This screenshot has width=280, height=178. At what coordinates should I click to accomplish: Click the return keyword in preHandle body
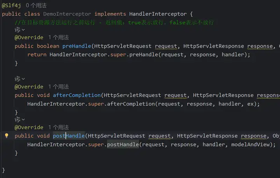(x=37, y=54)
